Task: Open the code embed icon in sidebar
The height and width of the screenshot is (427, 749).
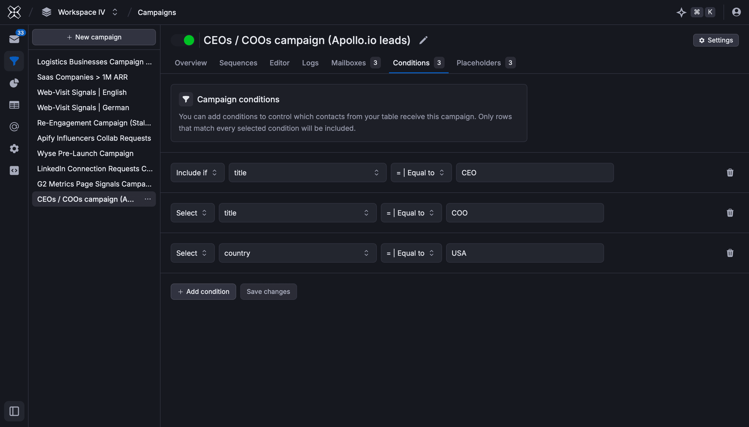Action: 14,170
